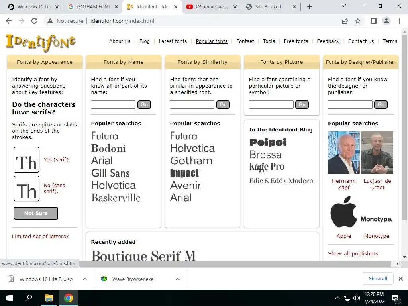Open Avenir in similarity searches

click(186, 185)
